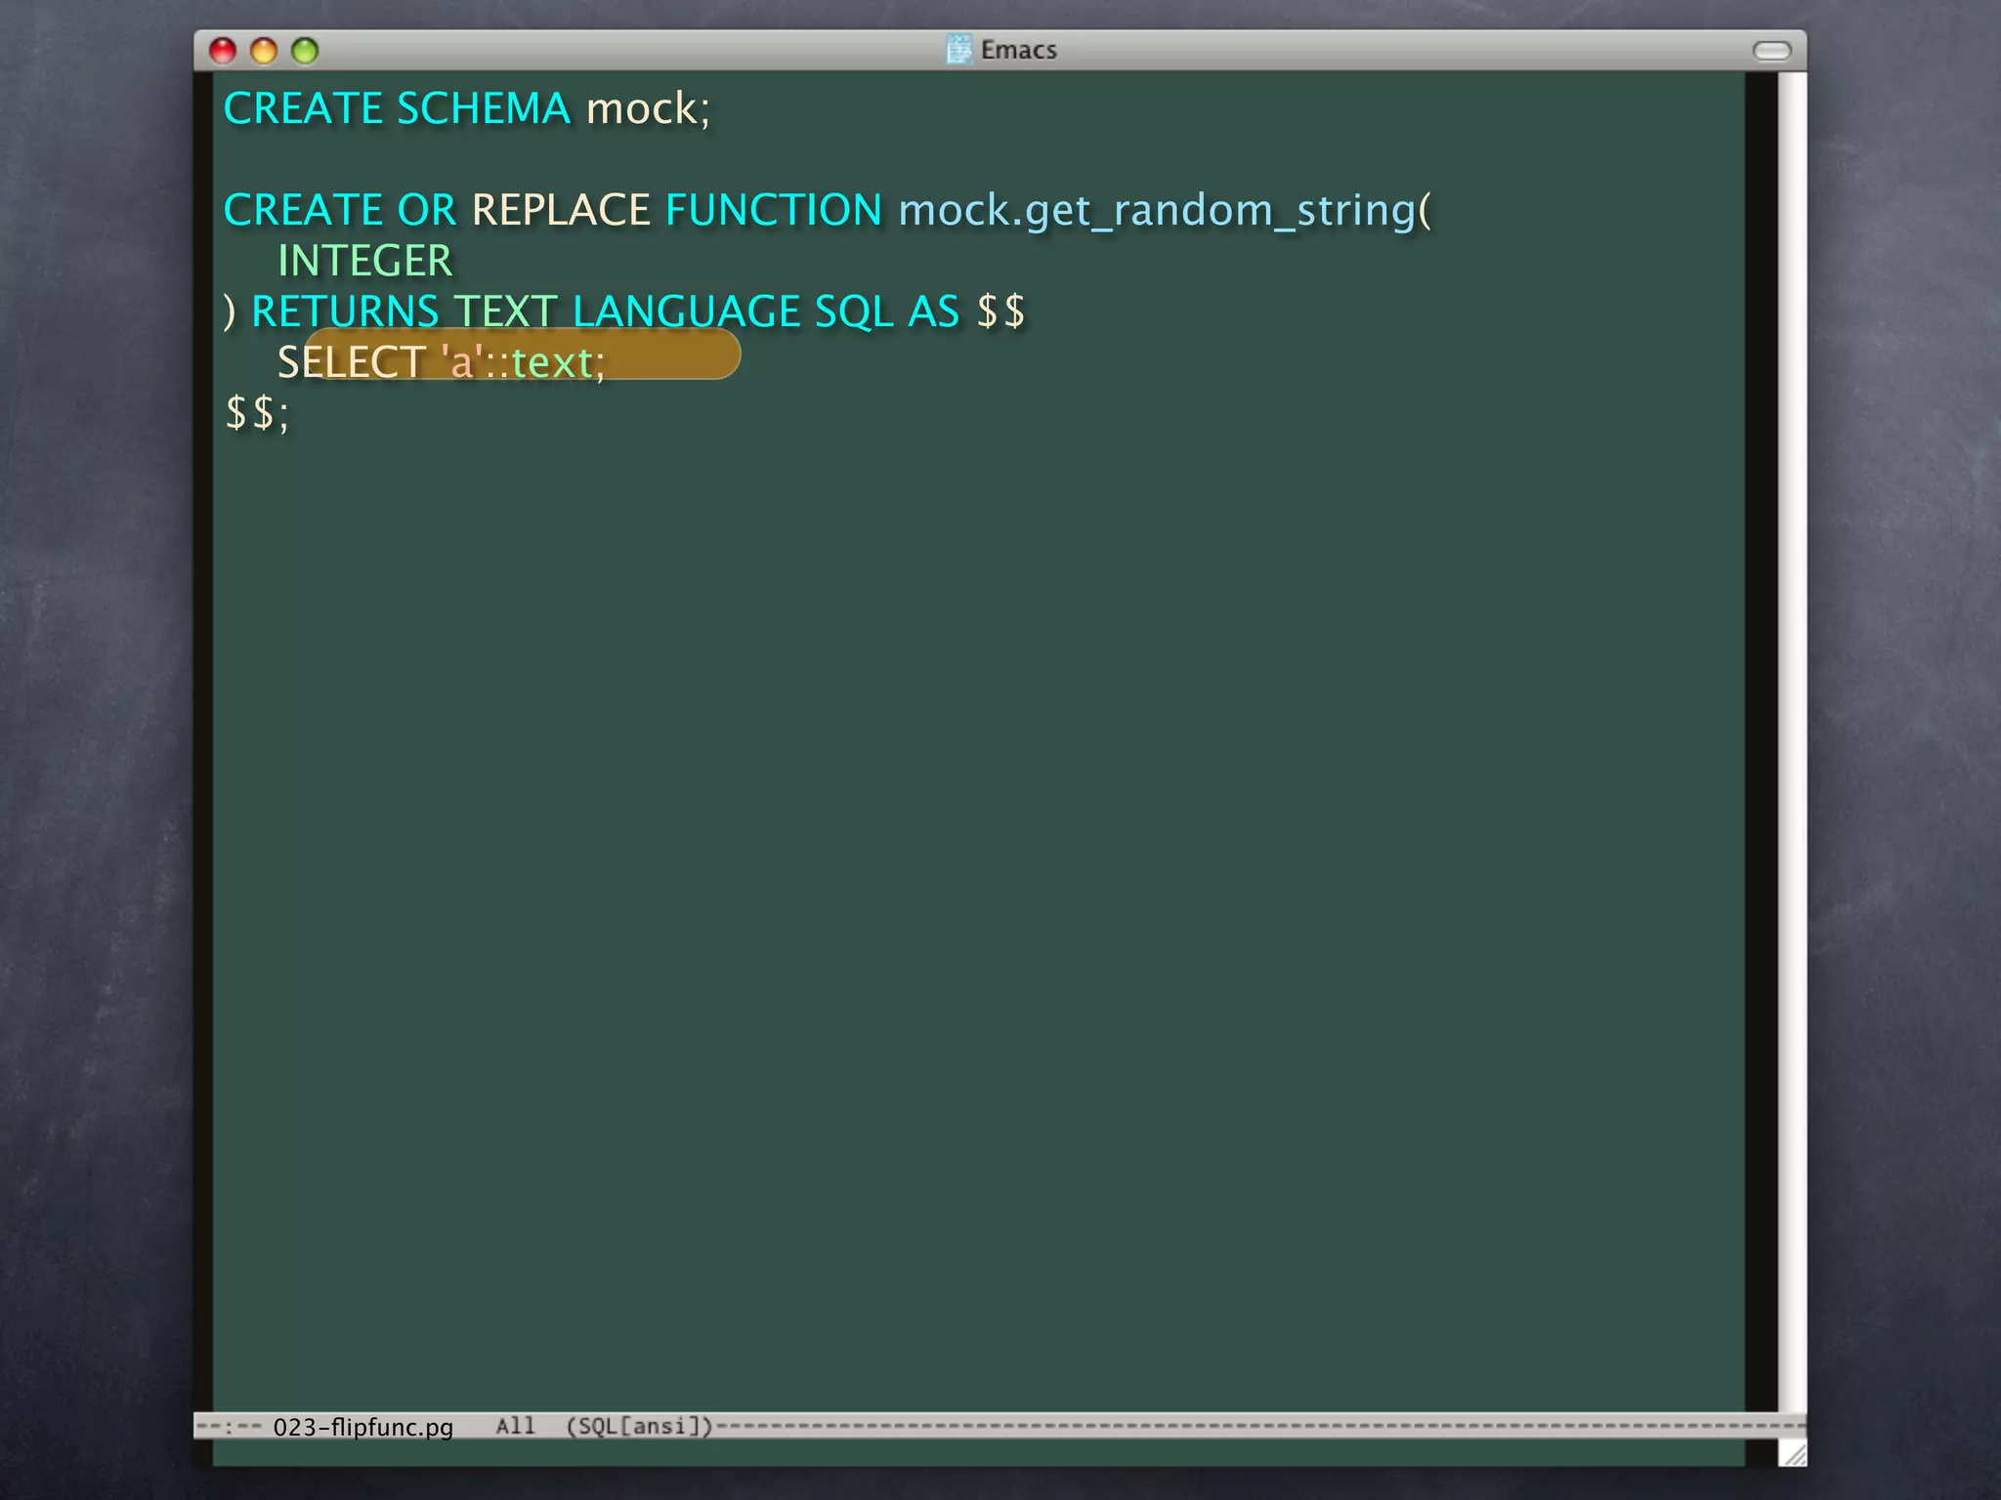
Task: Click the (SQL[ansi]) mode indicator
Action: (x=640, y=1426)
